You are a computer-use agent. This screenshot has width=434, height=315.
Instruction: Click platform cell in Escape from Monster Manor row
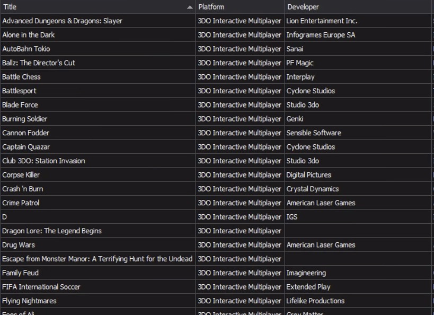240,259
